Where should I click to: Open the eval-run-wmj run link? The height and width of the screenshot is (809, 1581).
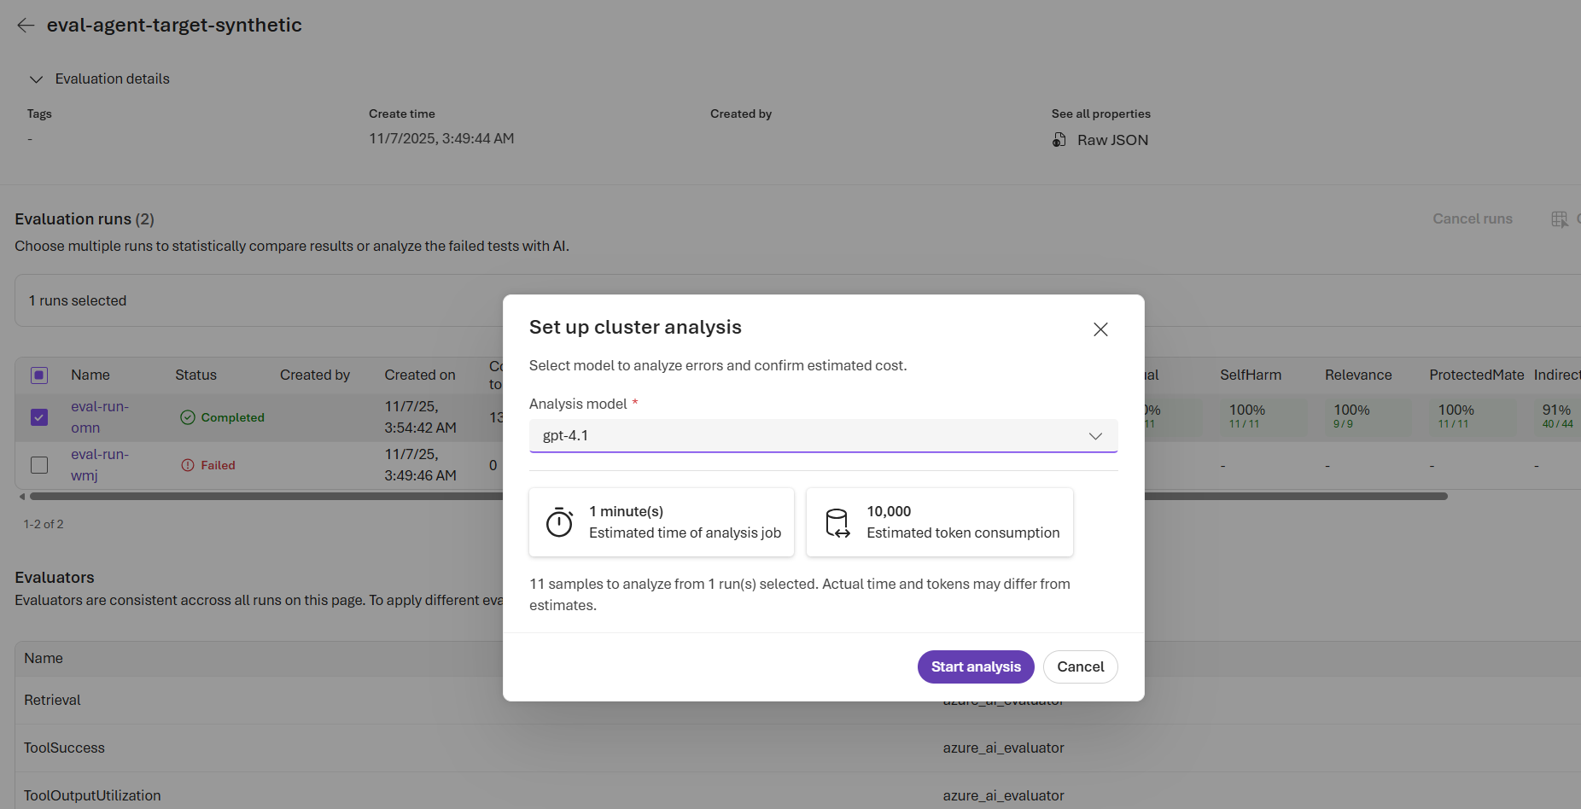coord(99,465)
